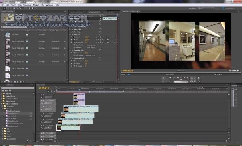Reset the Motion effect parameters
The image size is (242, 146).
[x=100, y=21]
